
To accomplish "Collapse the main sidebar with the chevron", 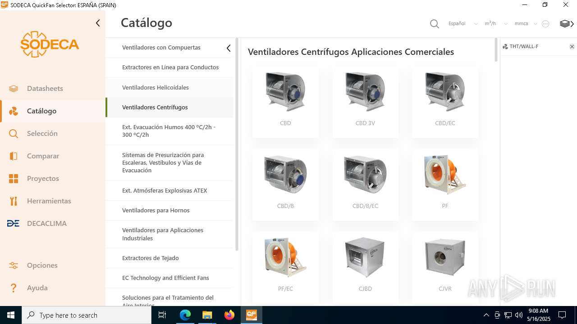I will coord(98,23).
